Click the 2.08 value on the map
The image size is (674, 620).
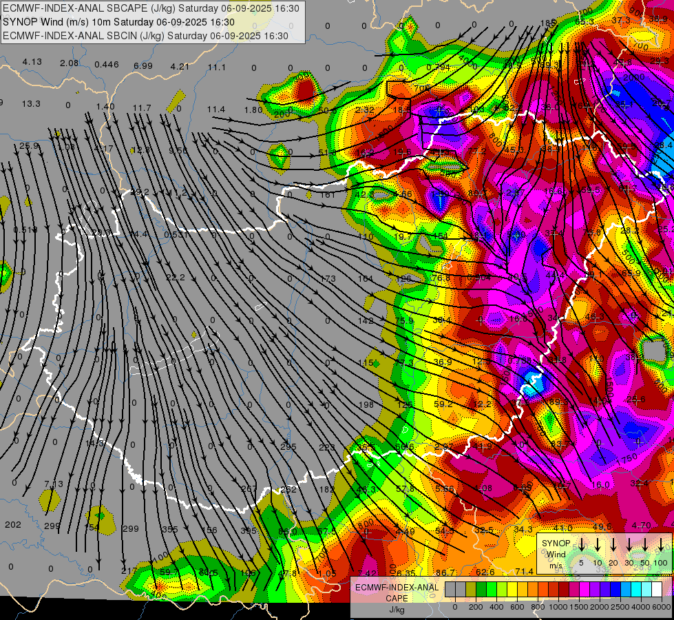70,63
